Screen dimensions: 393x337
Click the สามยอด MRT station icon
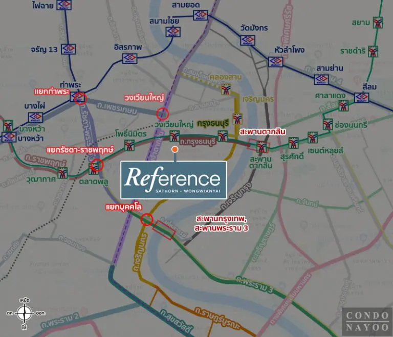point(201,15)
